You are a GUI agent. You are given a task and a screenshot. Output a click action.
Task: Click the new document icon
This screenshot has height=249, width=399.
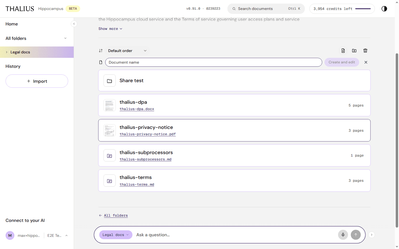pos(343,51)
